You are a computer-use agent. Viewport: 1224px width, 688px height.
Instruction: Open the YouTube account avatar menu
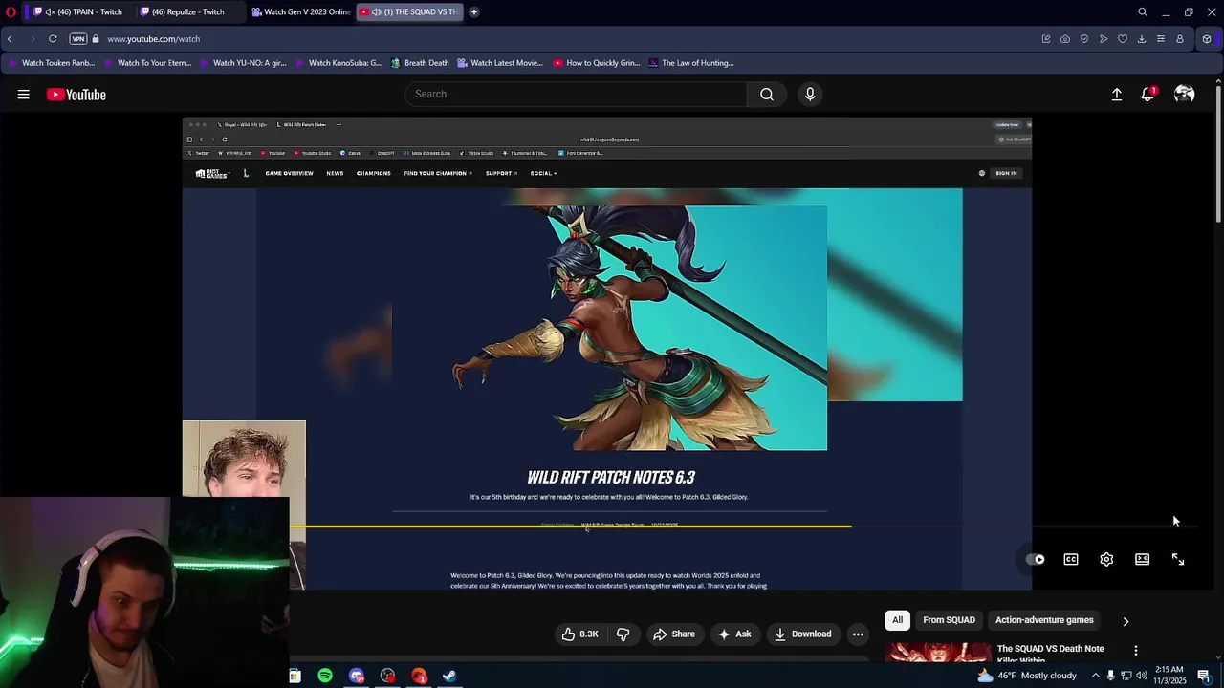click(x=1184, y=95)
